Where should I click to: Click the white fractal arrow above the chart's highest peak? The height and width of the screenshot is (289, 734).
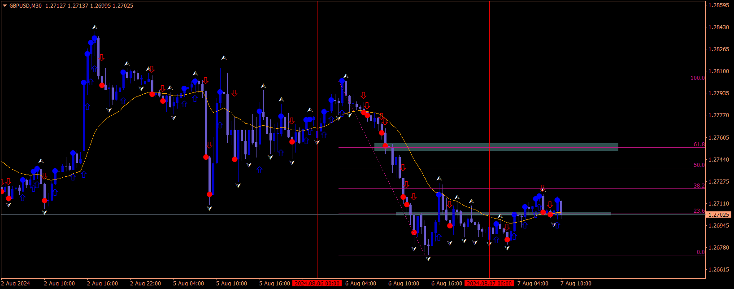pos(95,27)
